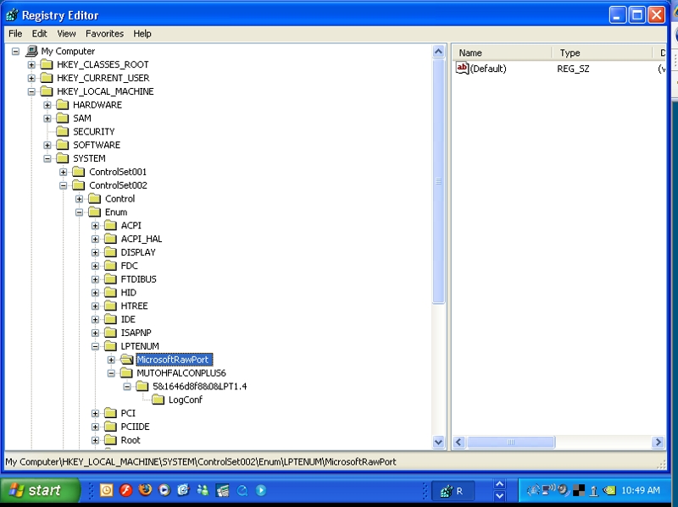
Task: Select the PCIIDE key
Action: (x=136, y=427)
